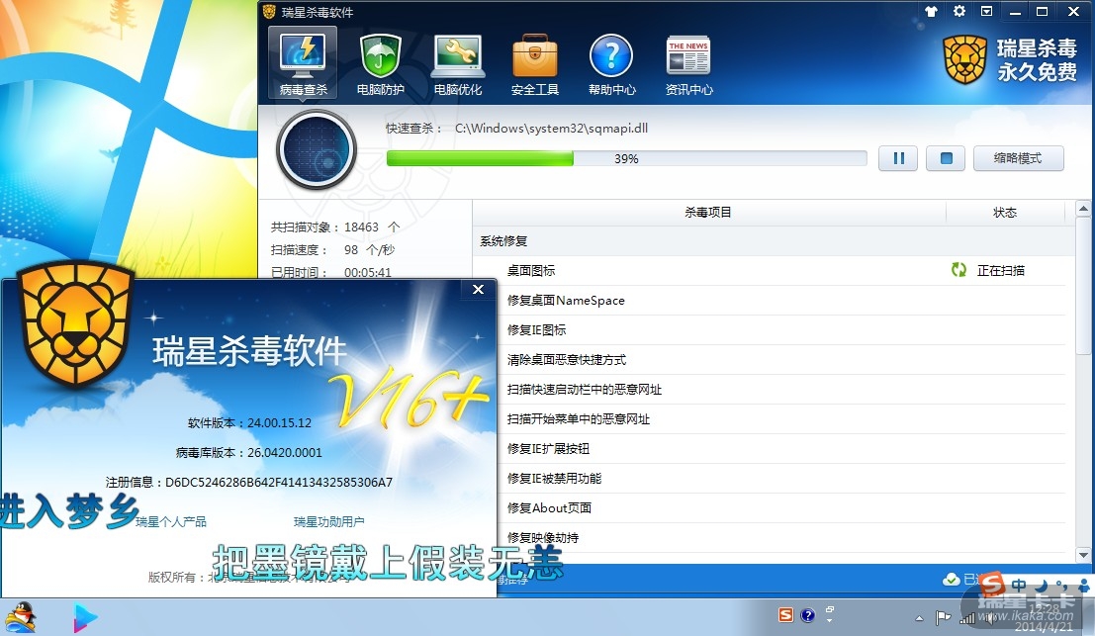
Task: Open the 安全工具 toolbox tab
Action: 535,63
